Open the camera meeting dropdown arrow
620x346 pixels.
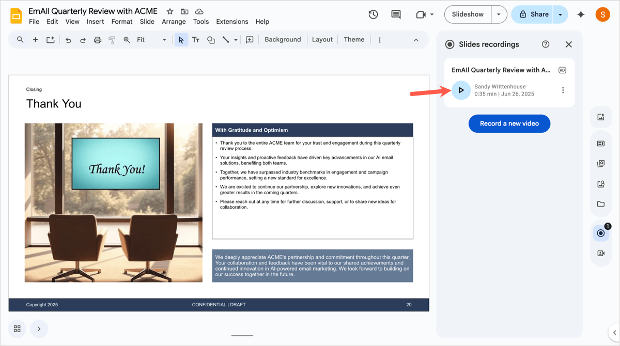click(432, 14)
